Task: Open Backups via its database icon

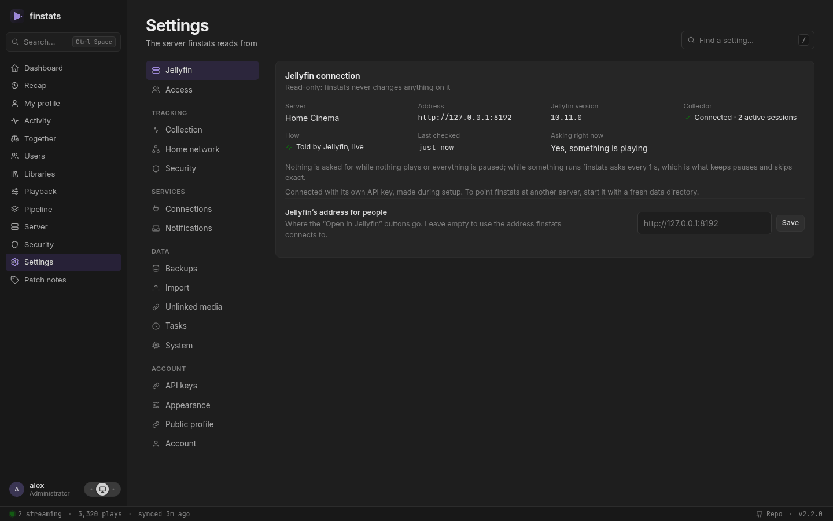Action: coord(156,269)
